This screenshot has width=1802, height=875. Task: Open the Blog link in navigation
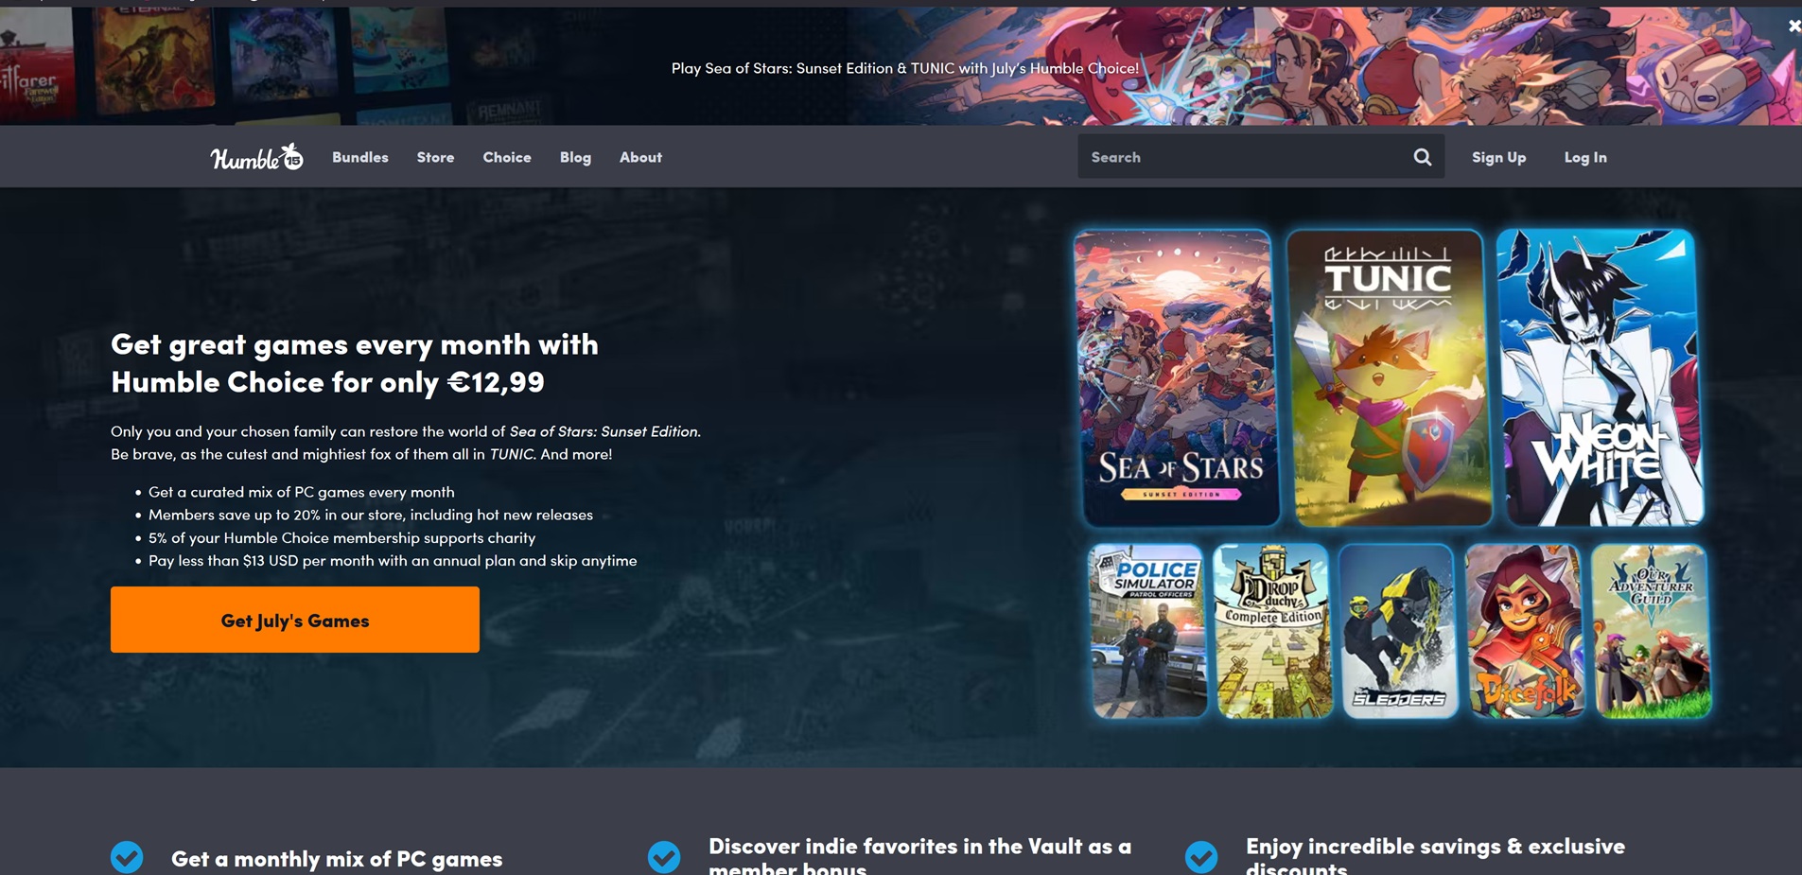click(575, 157)
